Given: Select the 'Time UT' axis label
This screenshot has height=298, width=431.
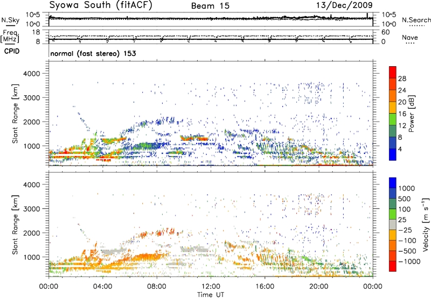Looking at the screenshot, I should coord(211,295).
